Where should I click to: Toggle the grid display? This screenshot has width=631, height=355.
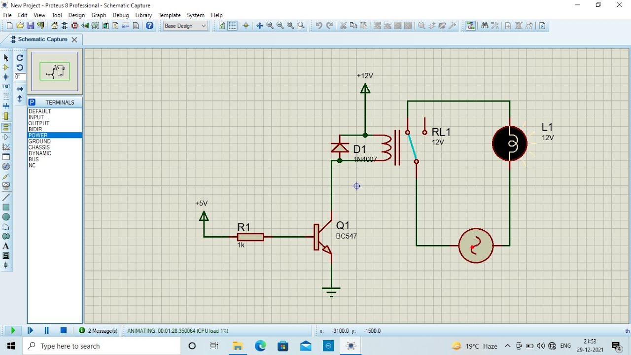[x=232, y=26]
